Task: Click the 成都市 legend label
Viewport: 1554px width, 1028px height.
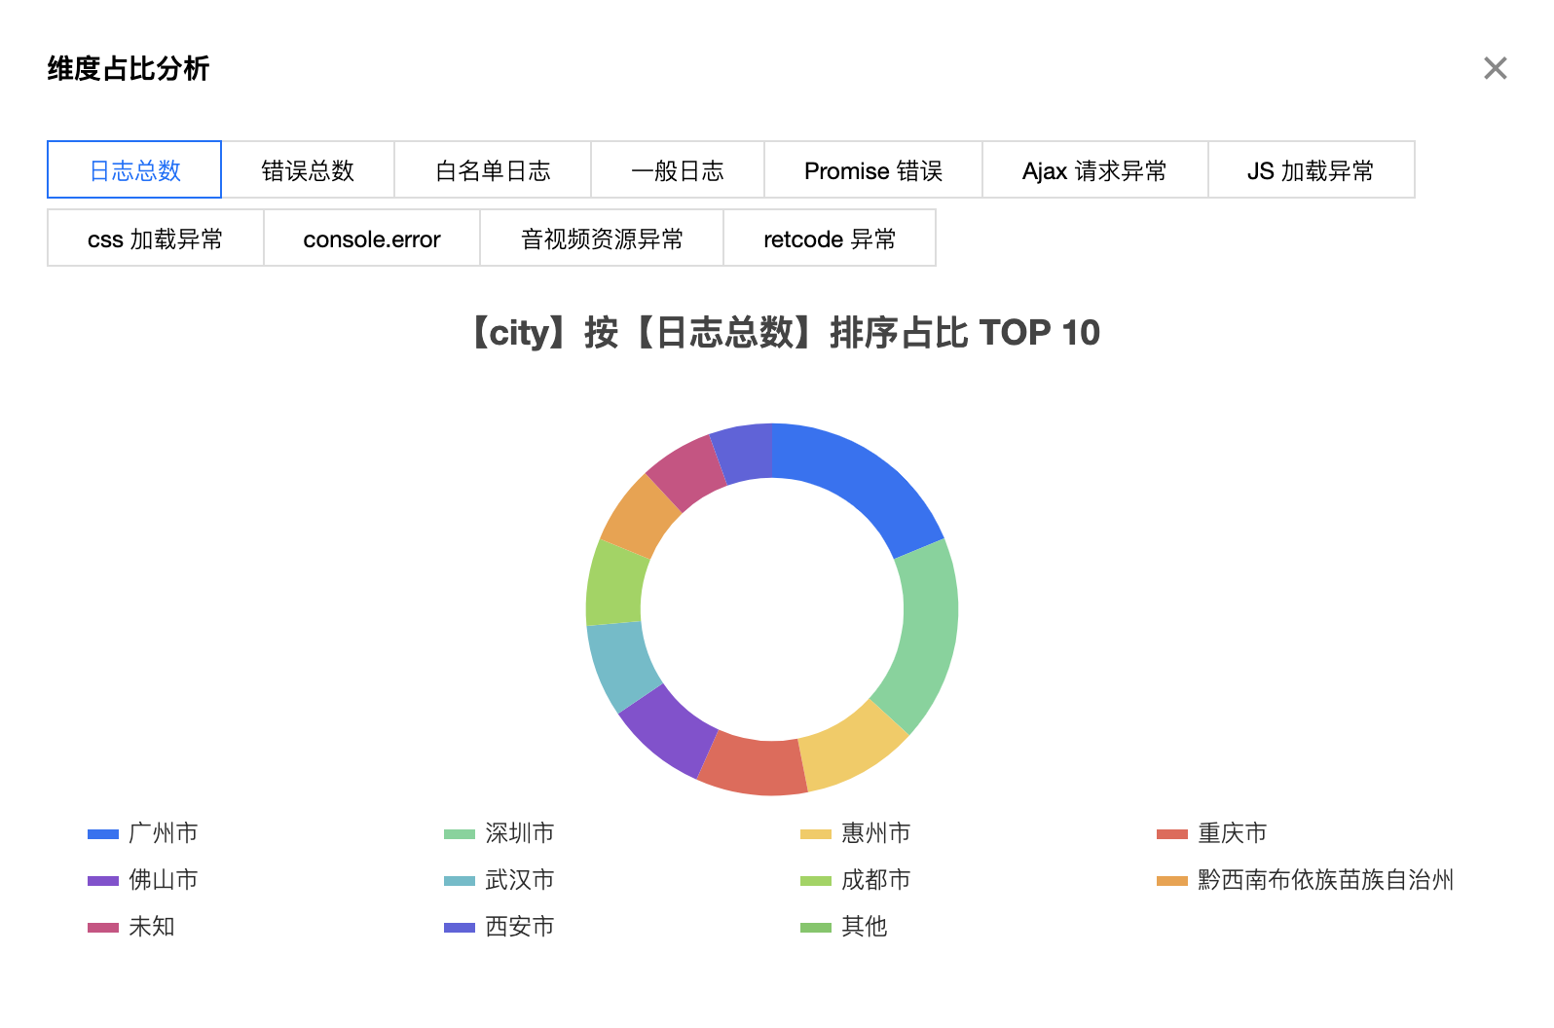Action: 876,880
